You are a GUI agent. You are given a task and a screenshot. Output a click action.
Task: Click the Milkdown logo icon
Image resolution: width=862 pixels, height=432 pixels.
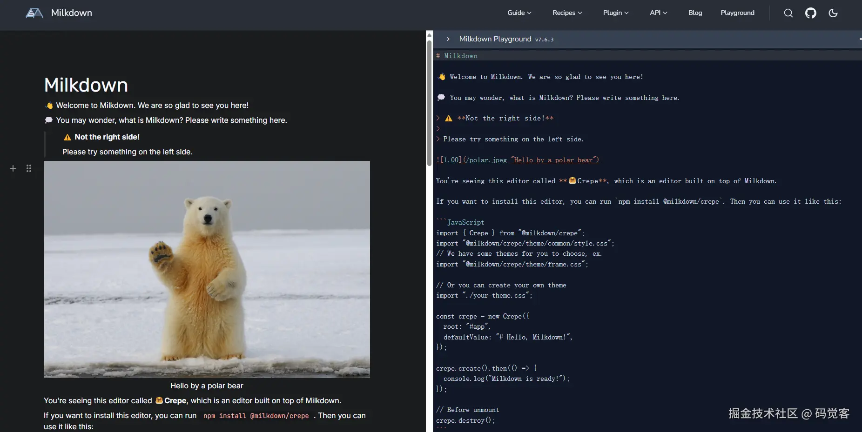pyautogui.click(x=34, y=13)
